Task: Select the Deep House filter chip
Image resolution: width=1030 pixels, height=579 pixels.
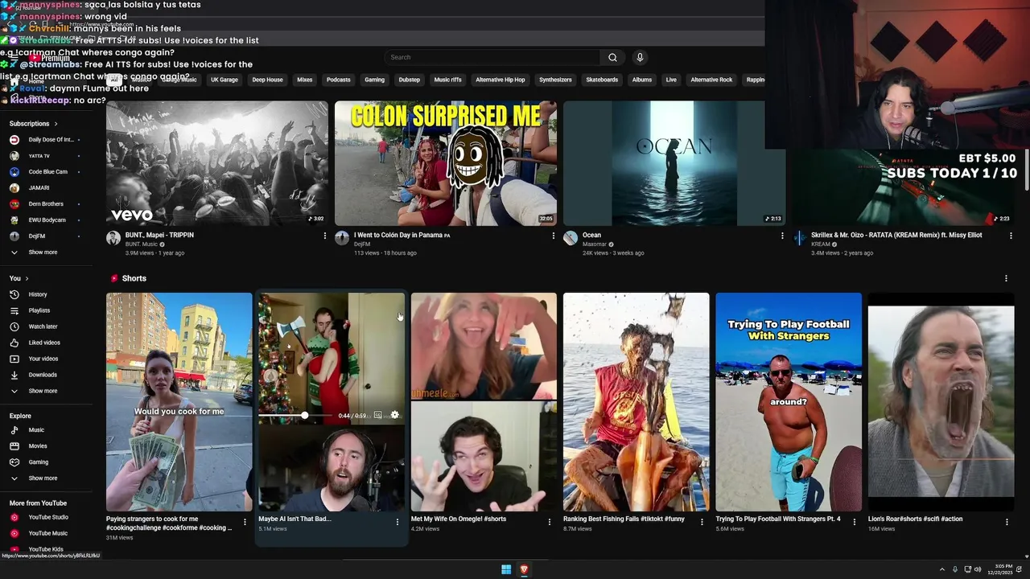Action: 267,80
